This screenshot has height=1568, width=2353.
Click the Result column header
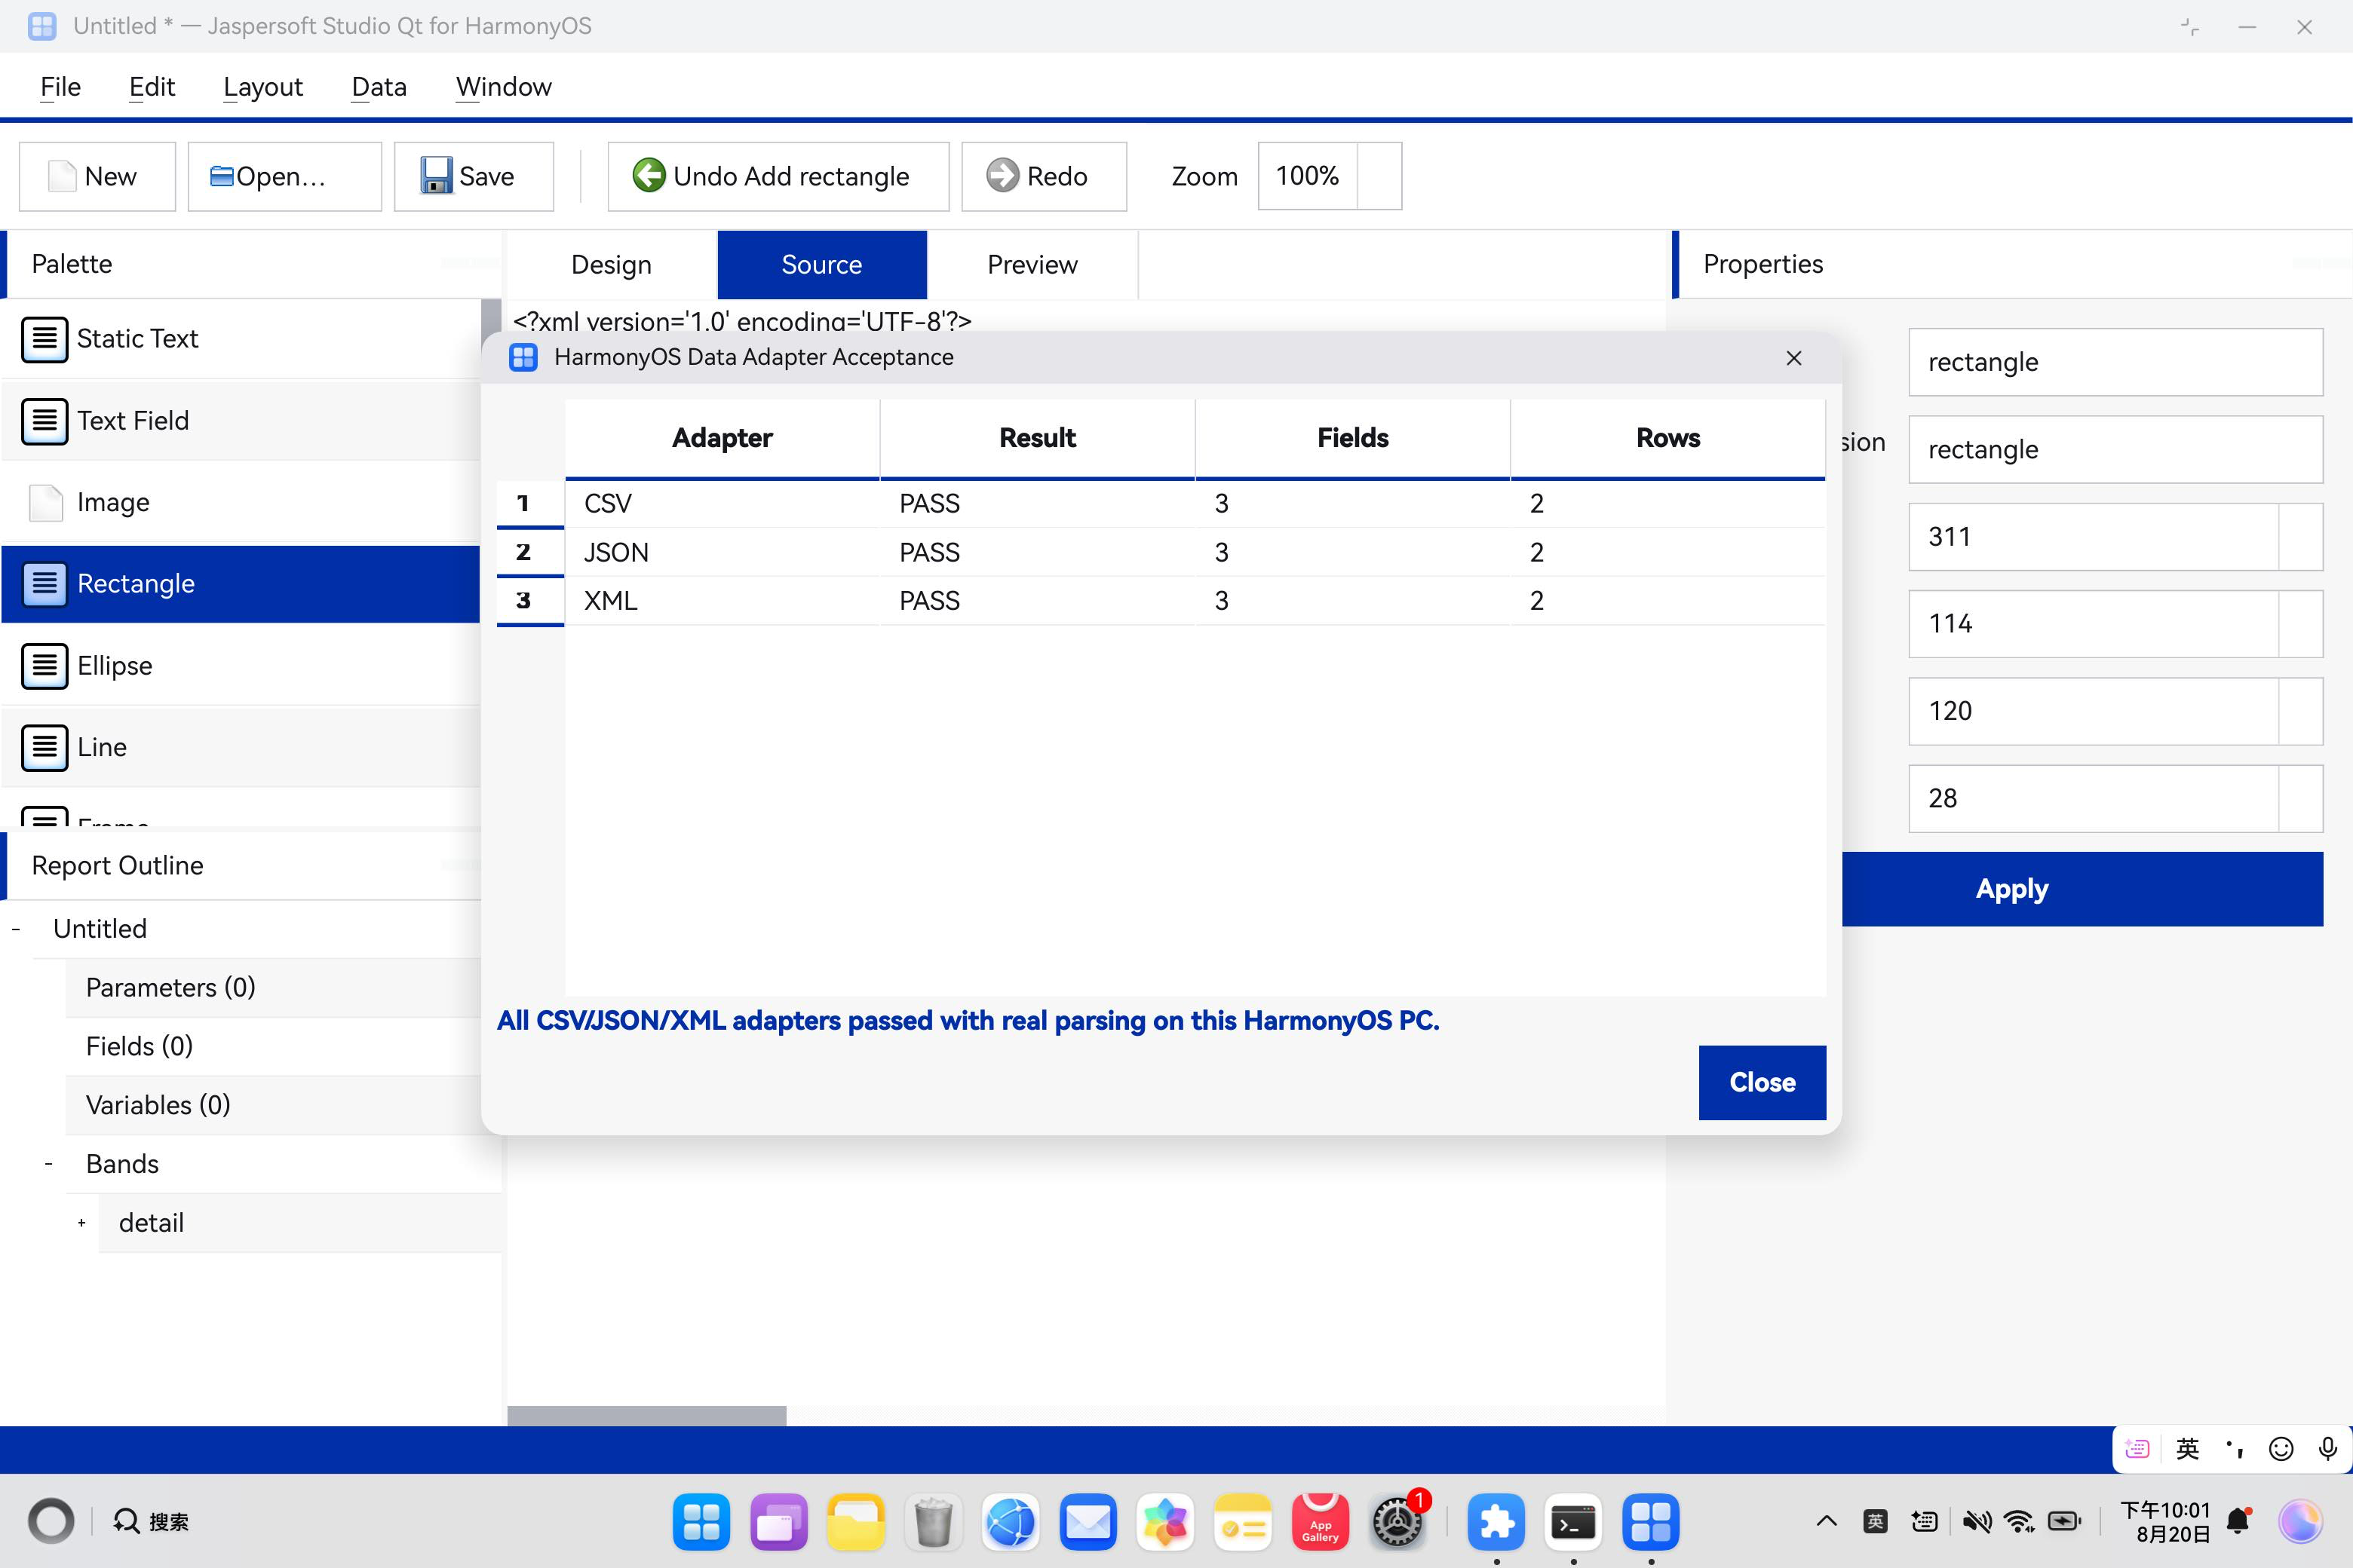pos(1038,438)
